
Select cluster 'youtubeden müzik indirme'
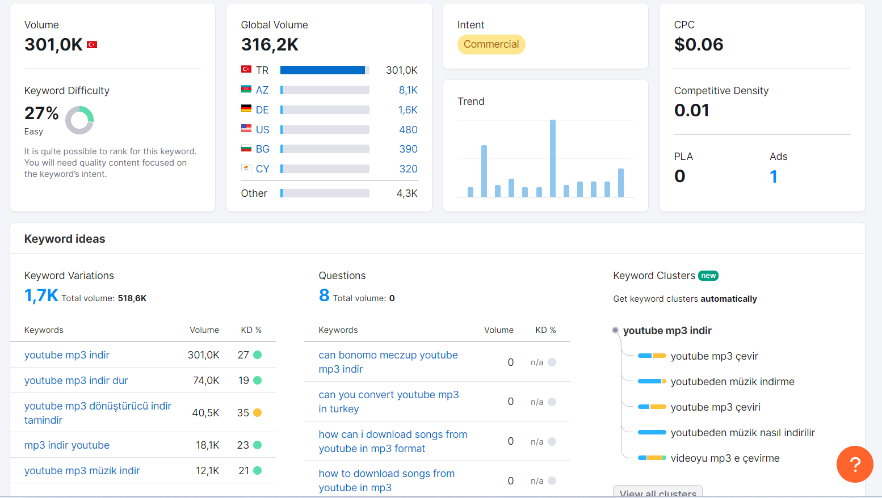[x=733, y=382]
